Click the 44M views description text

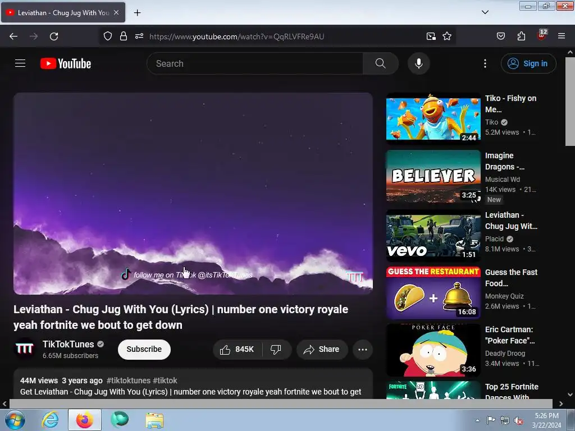coord(39,380)
